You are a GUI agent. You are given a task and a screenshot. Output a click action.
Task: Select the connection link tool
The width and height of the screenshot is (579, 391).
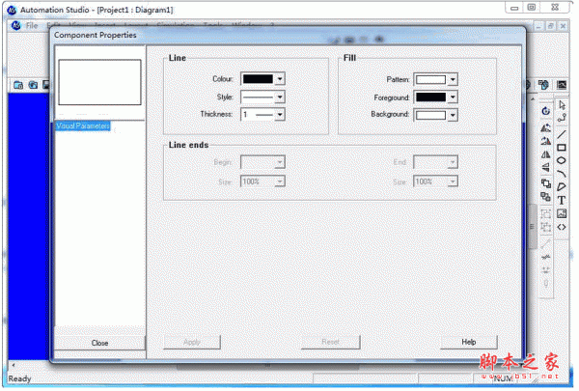click(x=562, y=118)
